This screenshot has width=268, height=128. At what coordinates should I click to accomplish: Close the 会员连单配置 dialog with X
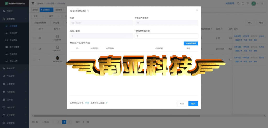point(197,10)
